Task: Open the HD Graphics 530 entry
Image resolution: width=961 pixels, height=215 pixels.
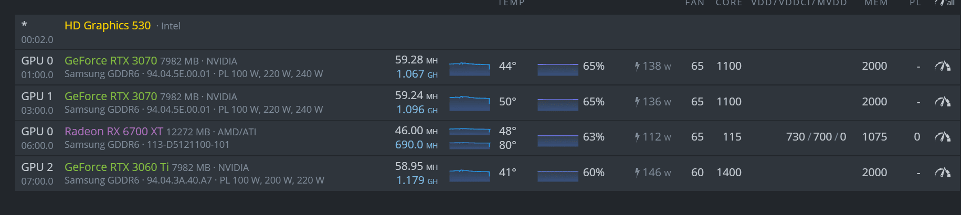Action: coord(108,26)
